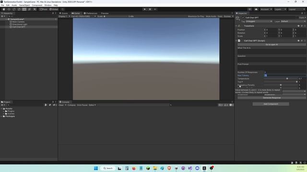Toggle Maximize On Play

click(196, 16)
